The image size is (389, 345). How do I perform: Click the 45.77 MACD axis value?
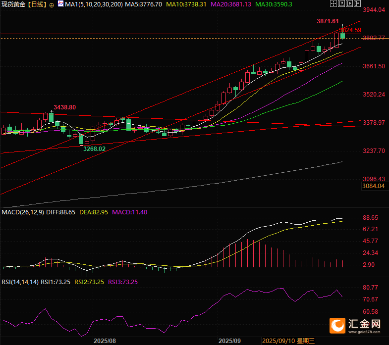tap(370, 241)
